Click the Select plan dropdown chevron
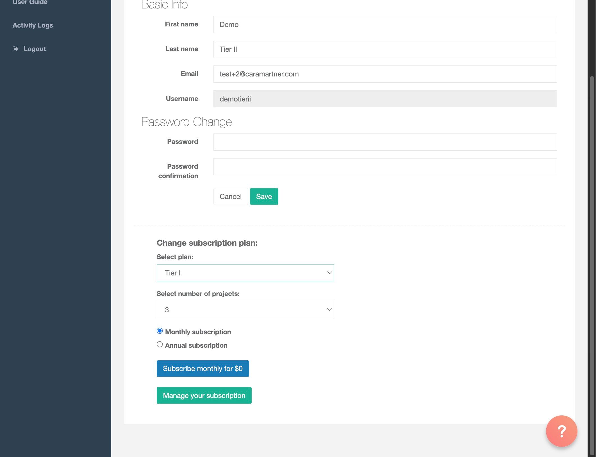 point(329,273)
